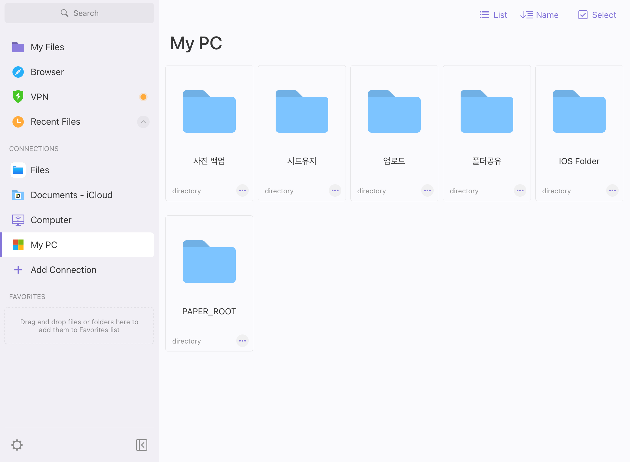630x462 pixels.
Task: Toggle Select mode checkbox in toolbar
Action: tap(597, 15)
